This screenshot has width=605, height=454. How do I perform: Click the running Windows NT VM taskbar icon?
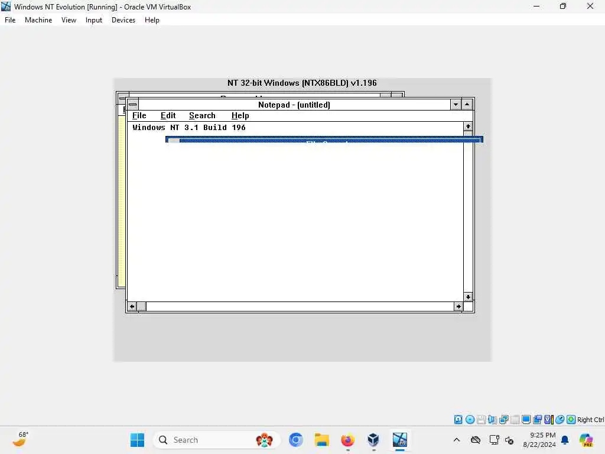pyautogui.click(x=400, y=440)
